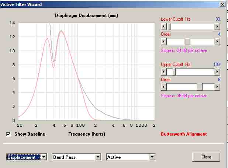Screen dimensions: 228x168
Task: Click the upper Order value 6
Action: (x=219, y=80)
